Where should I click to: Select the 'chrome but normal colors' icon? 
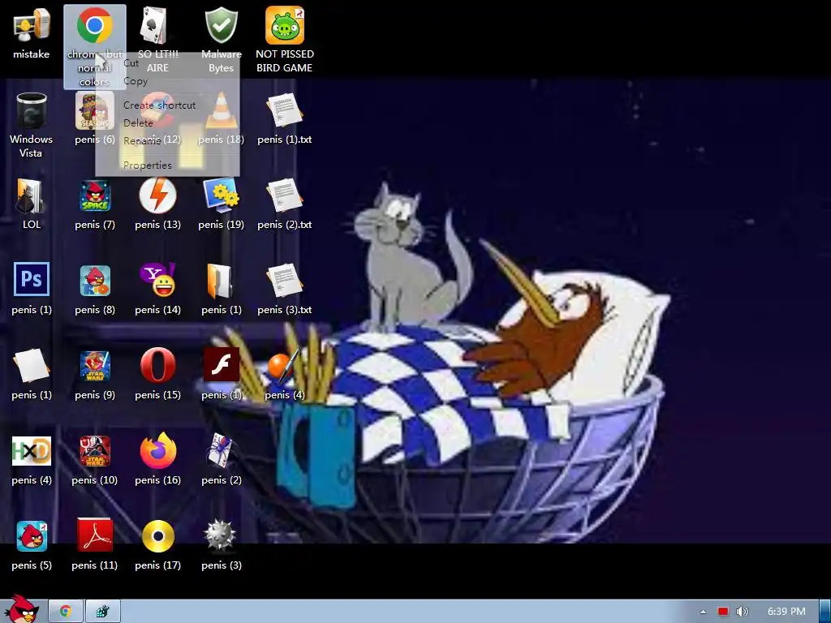pos(95,46)
